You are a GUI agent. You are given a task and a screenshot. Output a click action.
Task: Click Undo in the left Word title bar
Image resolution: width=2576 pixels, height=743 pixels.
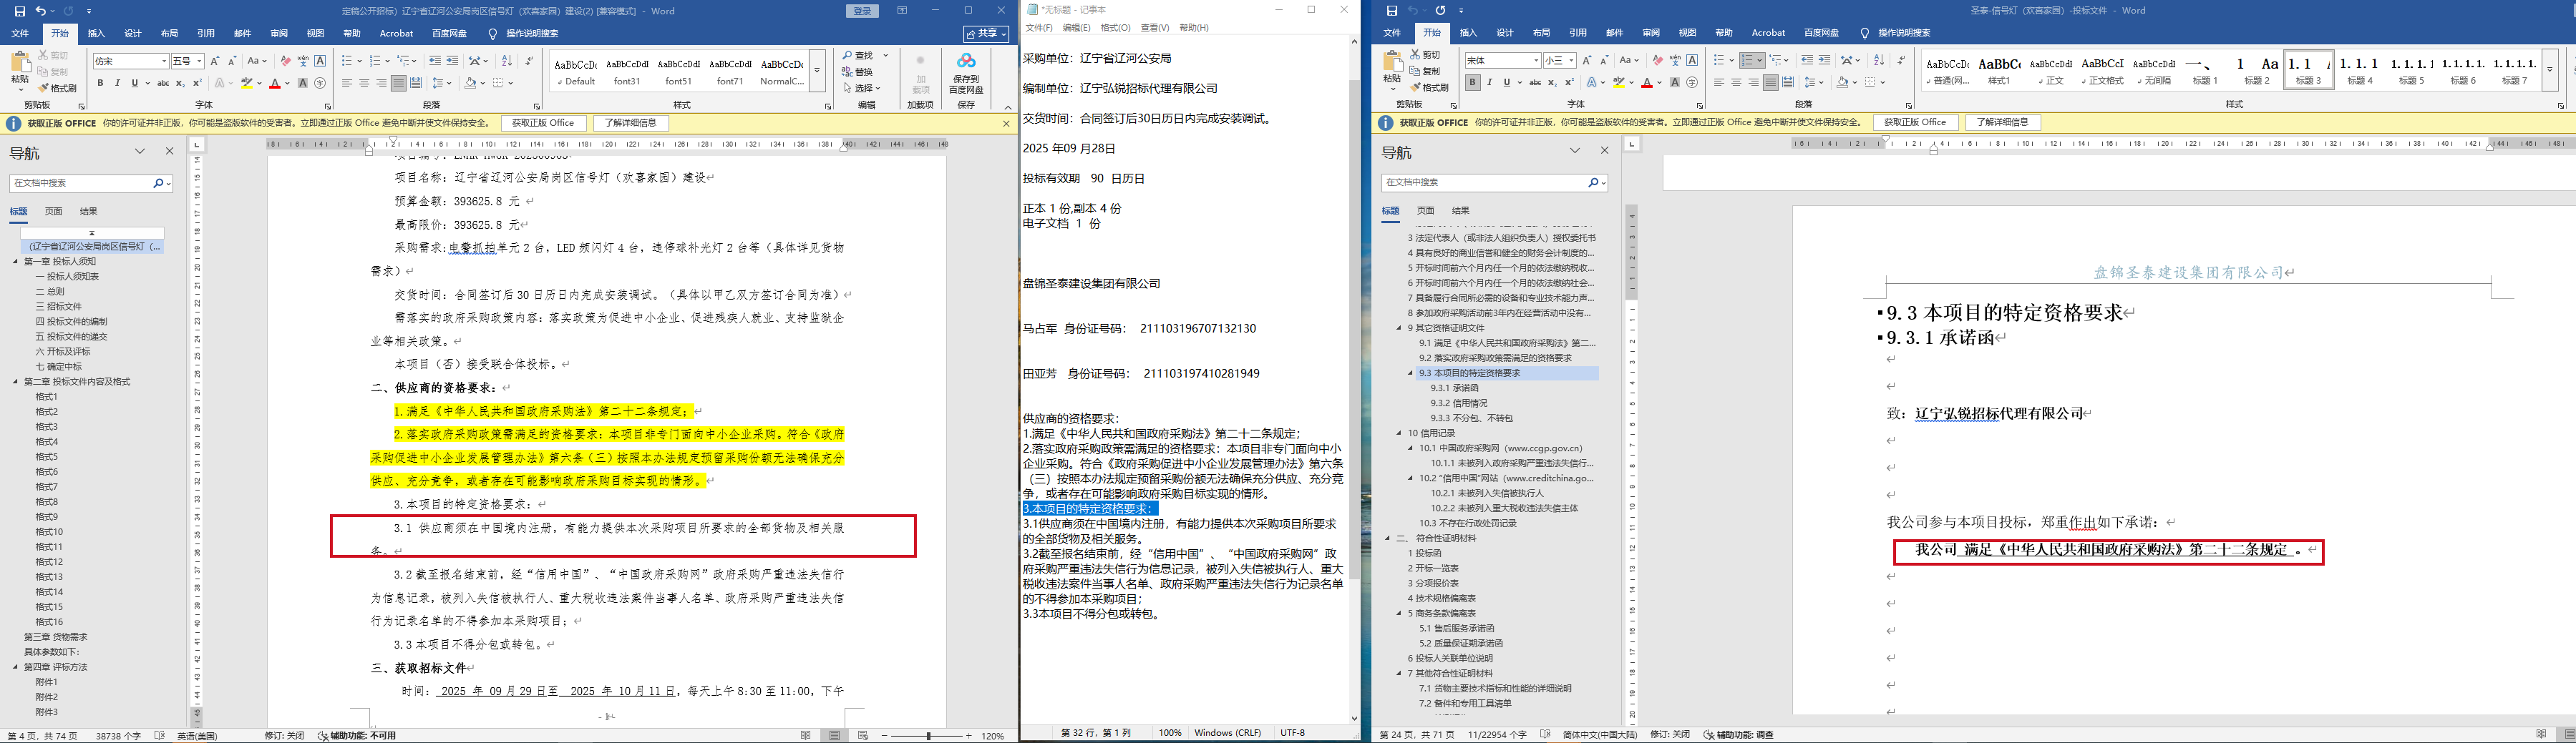tap(41, 11)
